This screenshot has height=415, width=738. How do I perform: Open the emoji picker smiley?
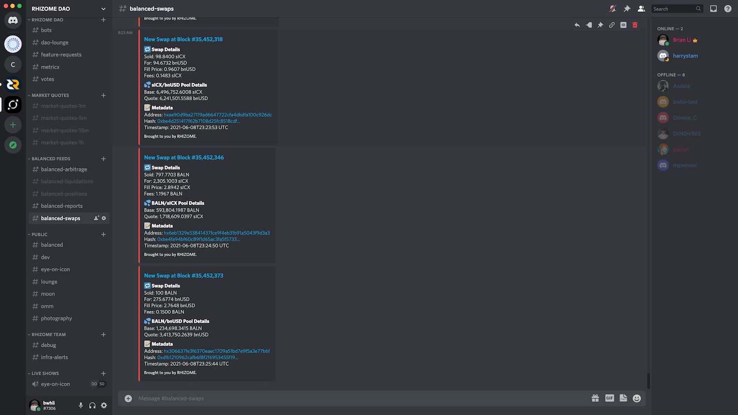[637, 398]
